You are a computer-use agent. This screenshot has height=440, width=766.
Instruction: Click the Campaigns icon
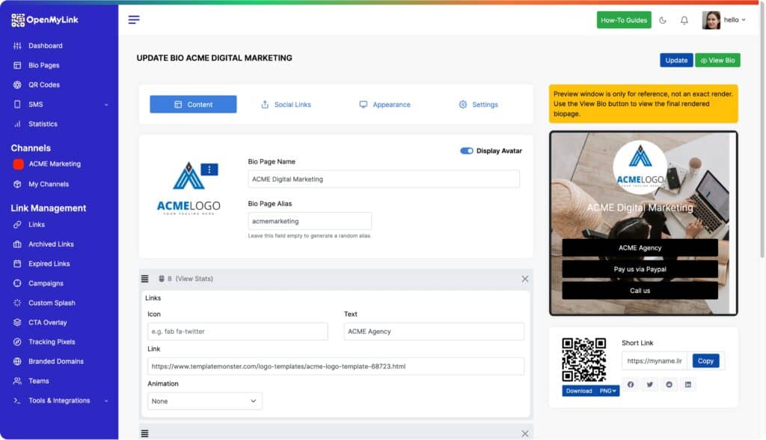pyautogui.click(x=17, y=283)
